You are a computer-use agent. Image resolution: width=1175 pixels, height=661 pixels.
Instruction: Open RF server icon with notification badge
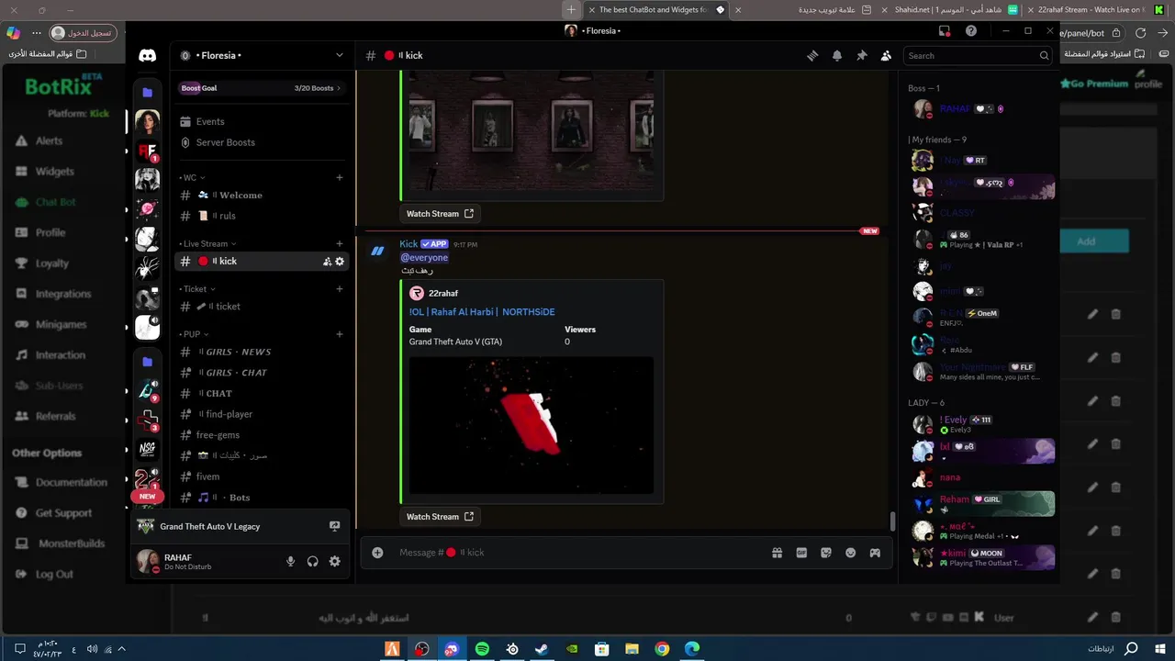coord(147,151)
